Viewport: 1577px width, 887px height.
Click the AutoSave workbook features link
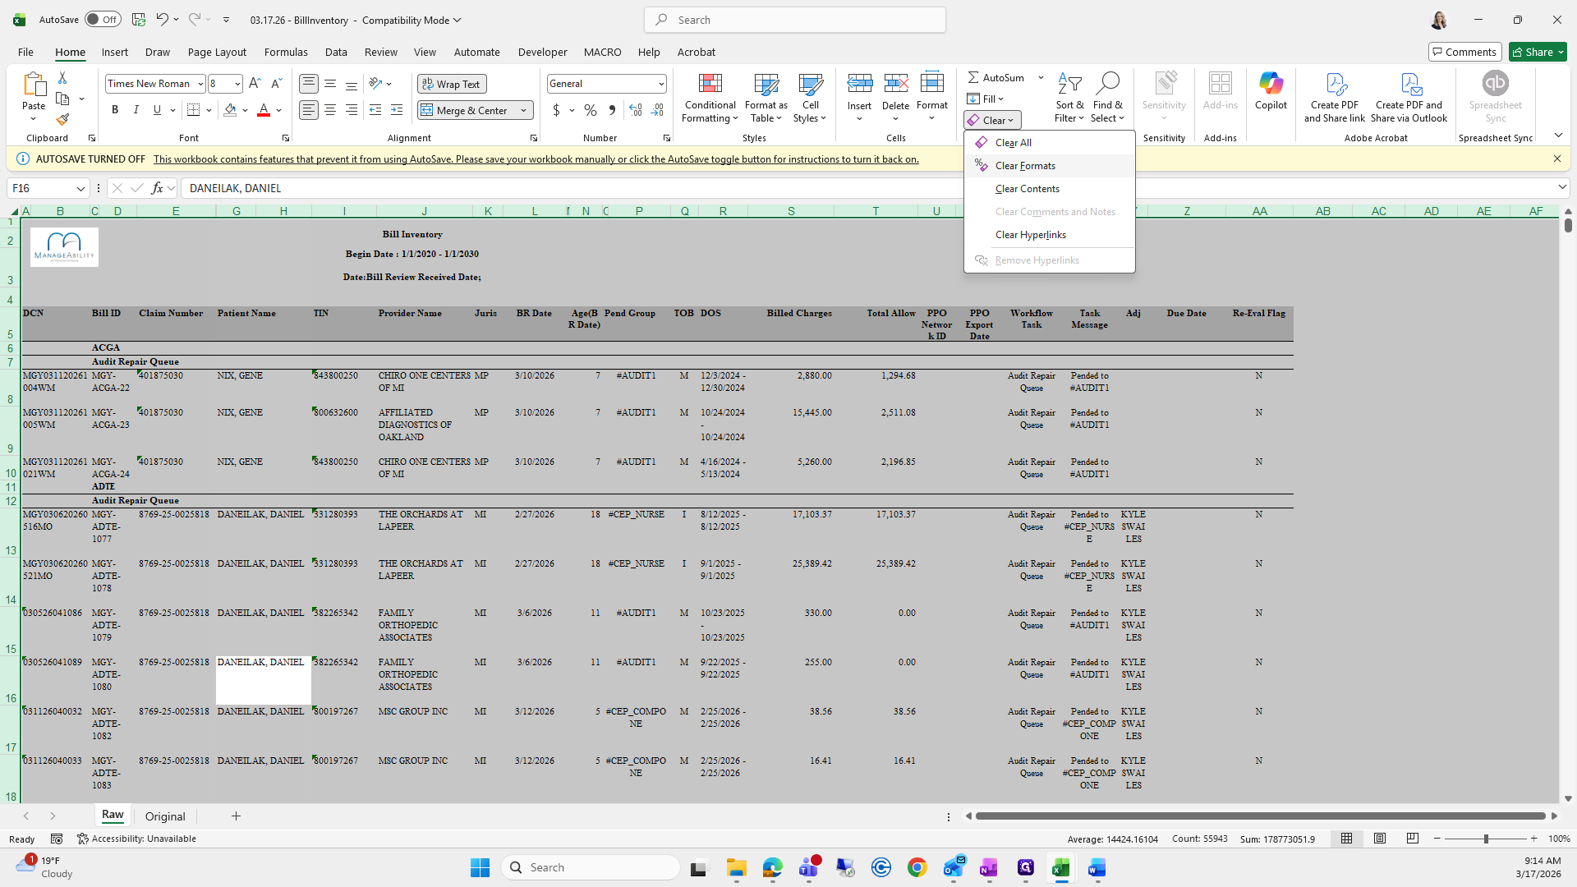click(x=536, y=159)
